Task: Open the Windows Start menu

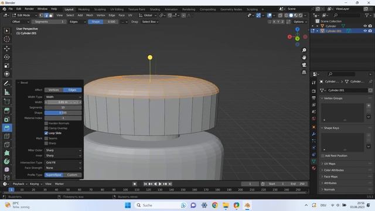Action: pos(128,205)
